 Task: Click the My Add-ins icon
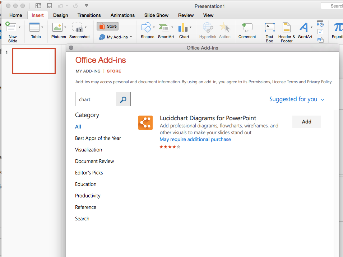[x=102, y=37]
